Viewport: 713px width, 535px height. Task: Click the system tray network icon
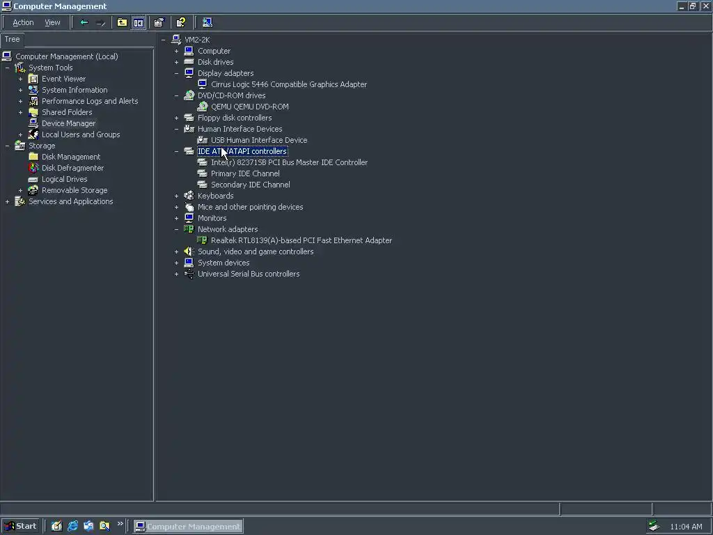[x=654, y=526]
